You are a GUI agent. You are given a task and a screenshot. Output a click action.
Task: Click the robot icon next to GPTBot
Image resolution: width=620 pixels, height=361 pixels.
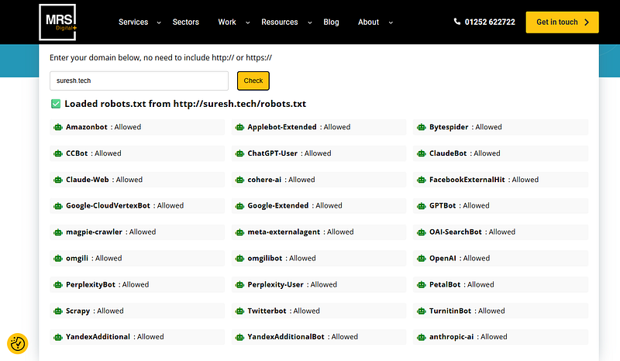[422, 206]
